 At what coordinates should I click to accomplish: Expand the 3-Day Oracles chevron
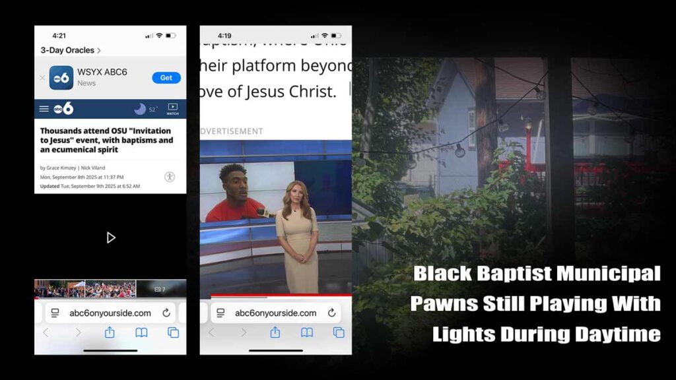click(99, 50)
